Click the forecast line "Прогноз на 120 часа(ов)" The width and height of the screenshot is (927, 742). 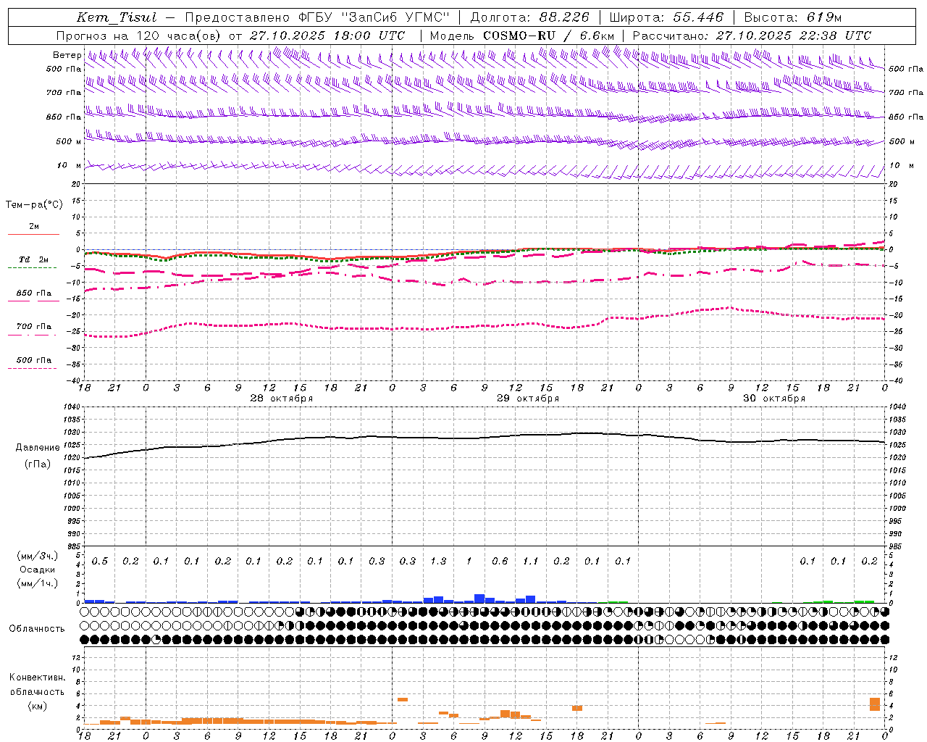139,36
